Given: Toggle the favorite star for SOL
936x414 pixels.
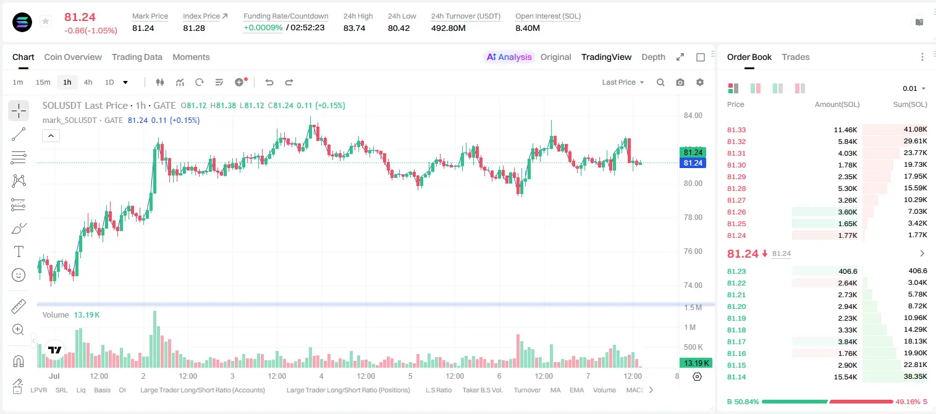Looking at the screenshot, I should [x=45, y=22].
